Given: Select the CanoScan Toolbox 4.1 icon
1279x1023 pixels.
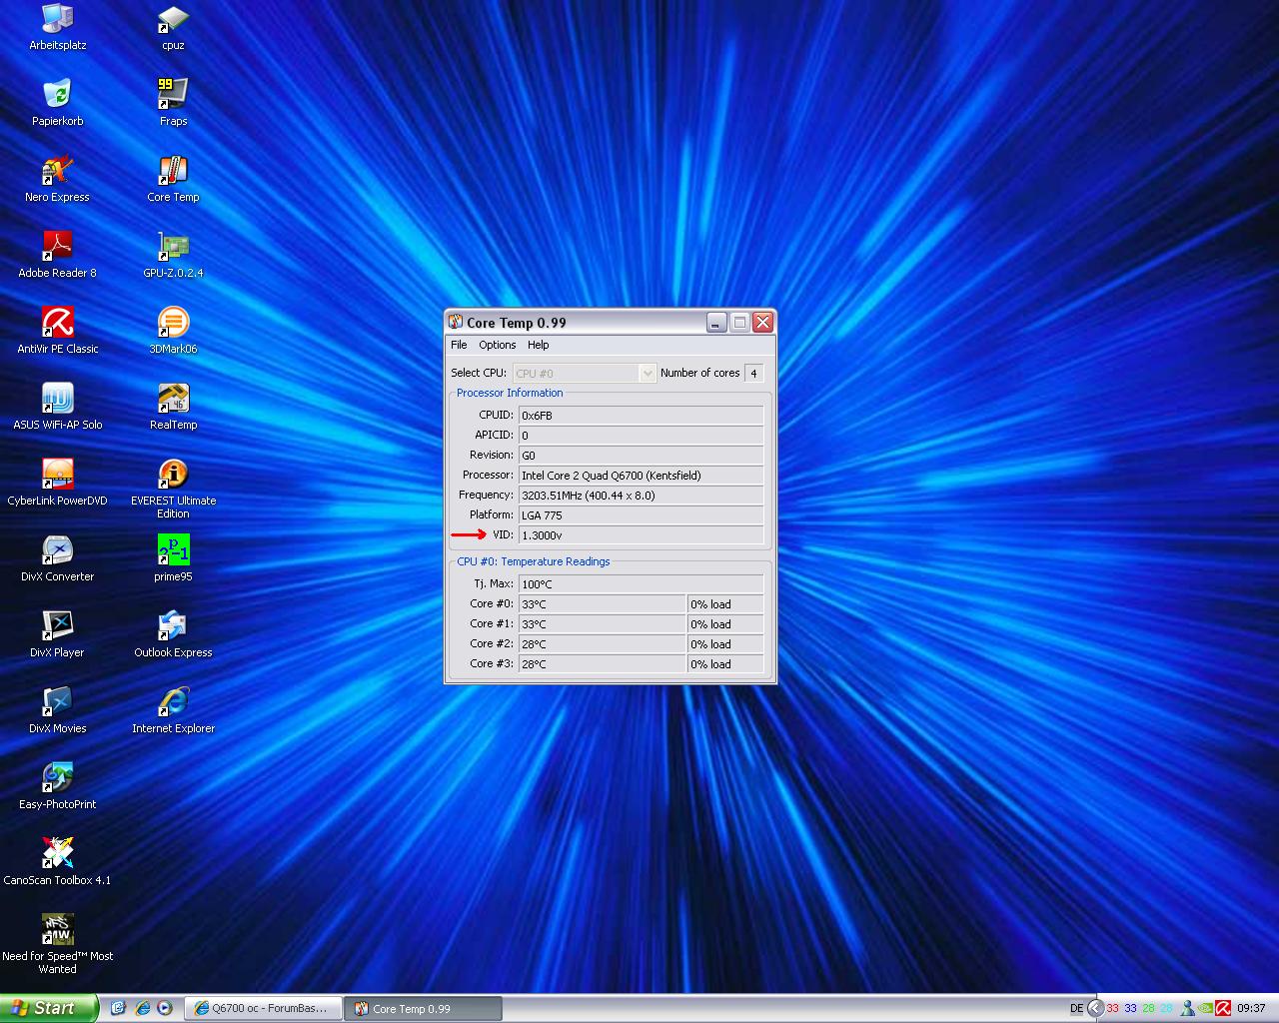Looking at the screenshot, I should tap(57, 862).
